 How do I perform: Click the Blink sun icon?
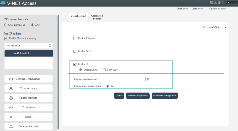11,117
